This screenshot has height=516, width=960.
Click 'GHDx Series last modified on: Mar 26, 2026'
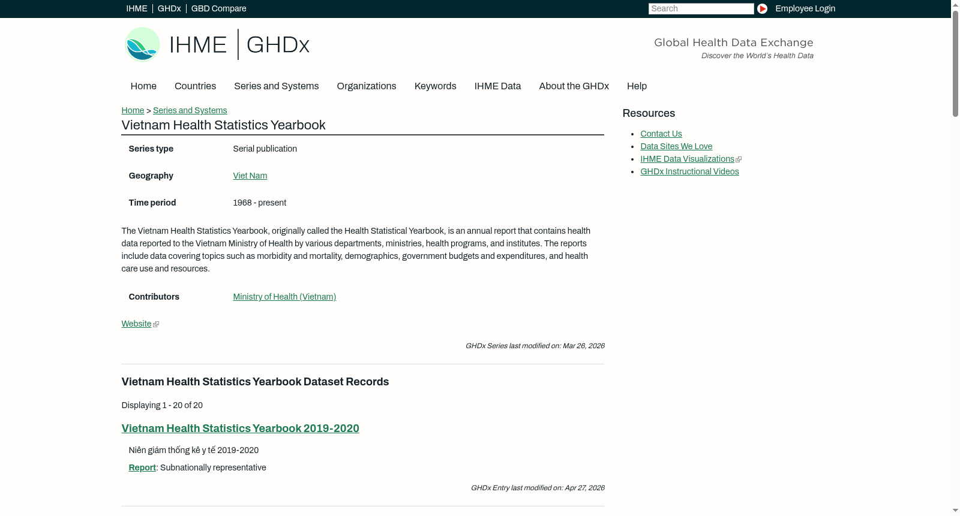point(535,346)
